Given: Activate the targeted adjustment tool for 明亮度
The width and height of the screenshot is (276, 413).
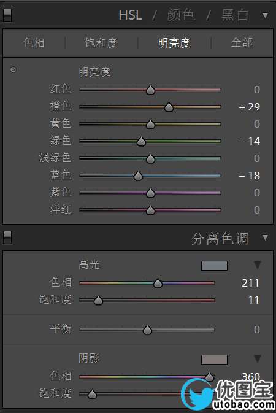Looking at the screenshot, I should click(x=13, y=70).
